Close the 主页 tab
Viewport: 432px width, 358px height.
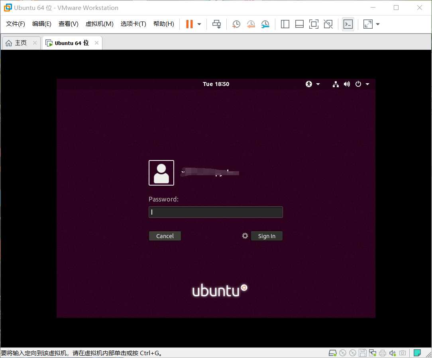click(x=35, y=43)
